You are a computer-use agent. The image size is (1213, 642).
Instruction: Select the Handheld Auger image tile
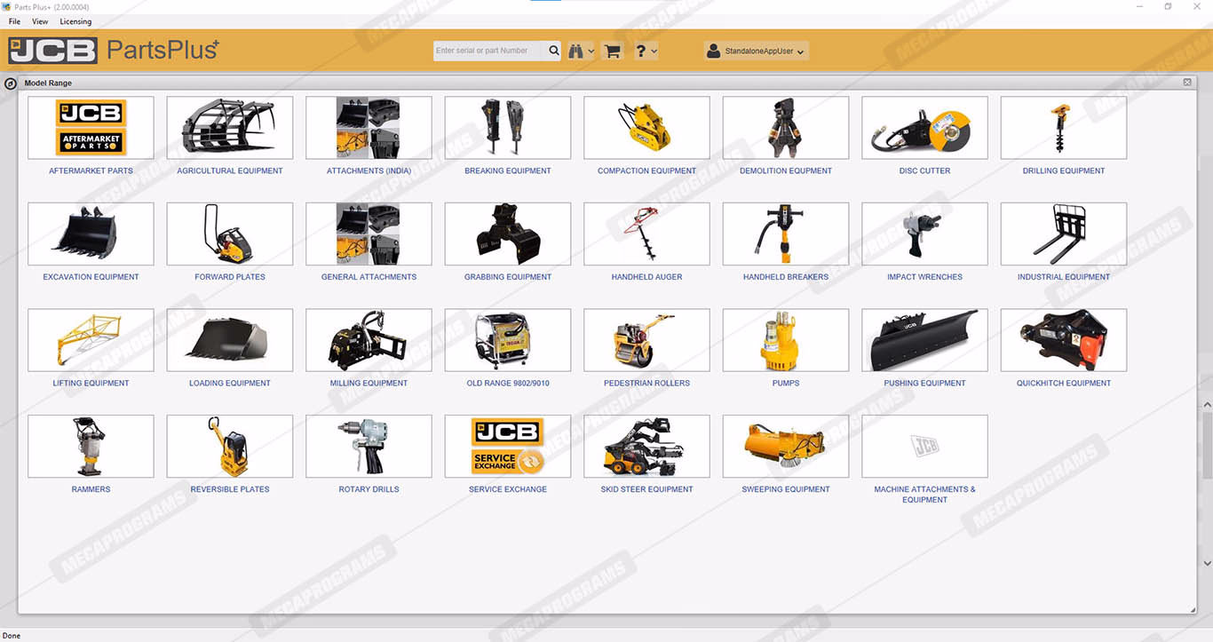(x=646, y=234)
